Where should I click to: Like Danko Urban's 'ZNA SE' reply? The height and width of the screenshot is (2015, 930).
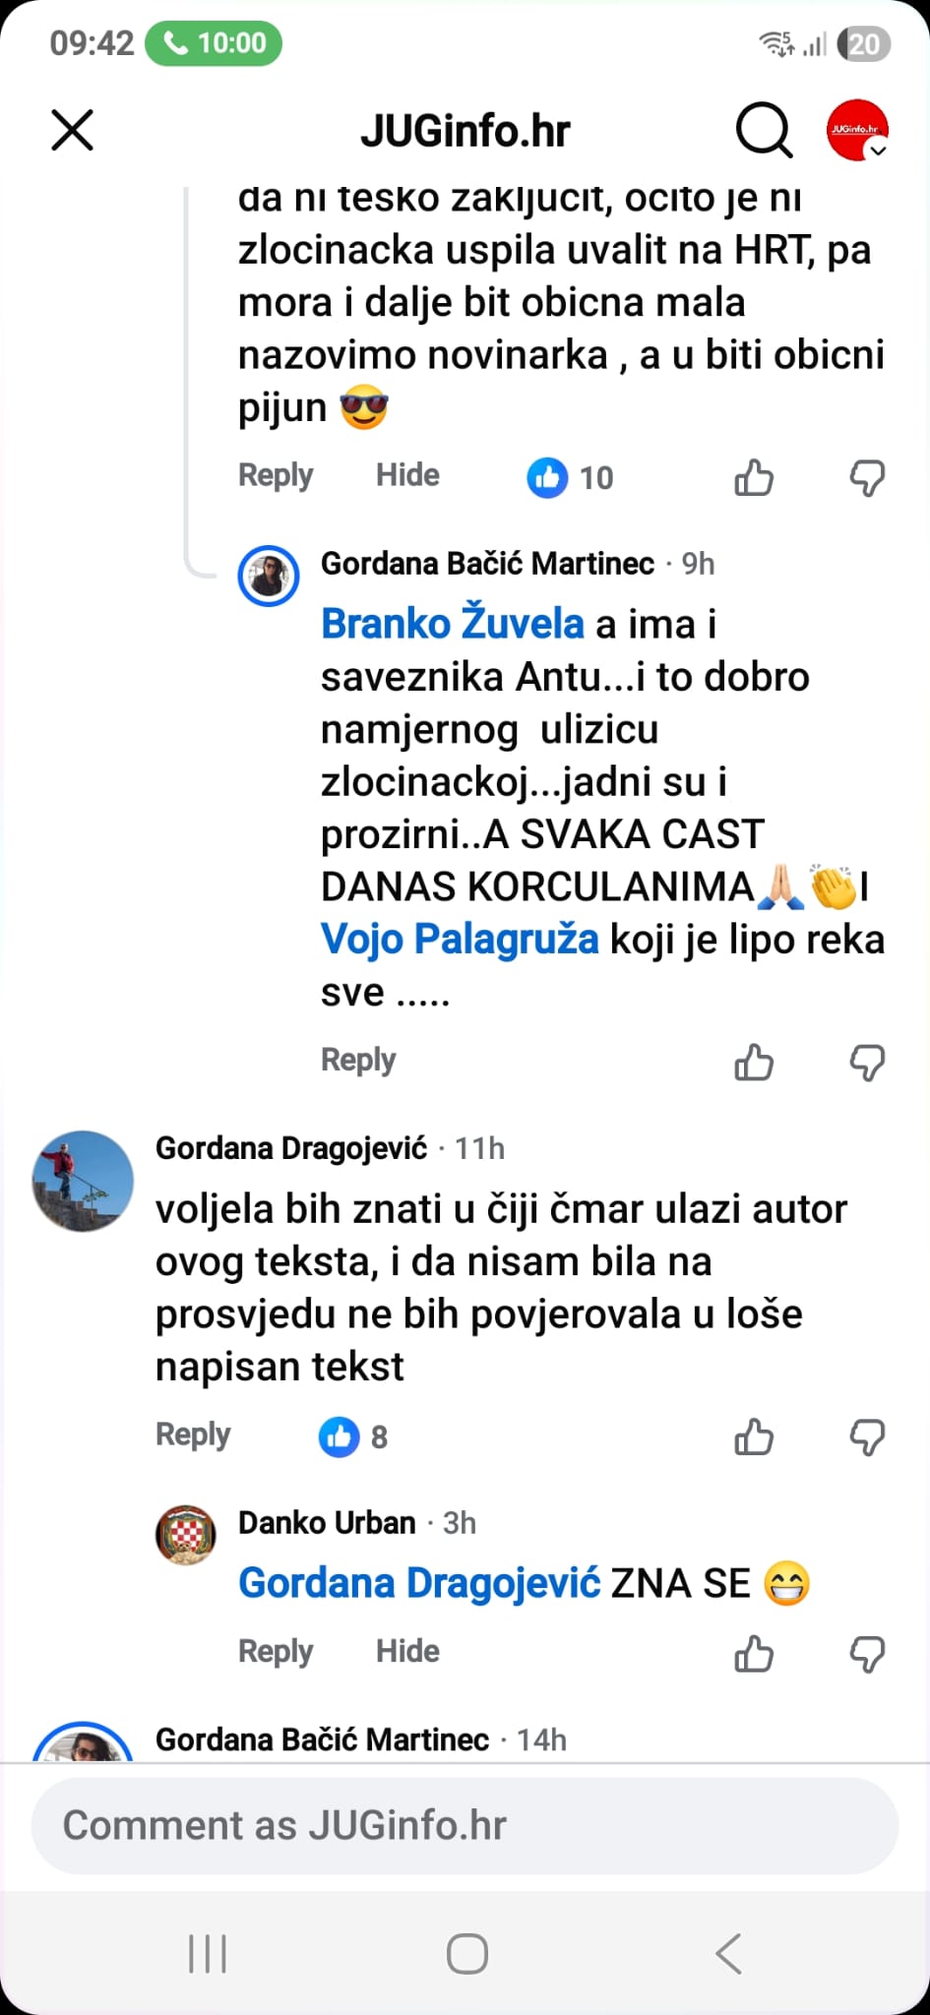click(x=754, y=1654)
